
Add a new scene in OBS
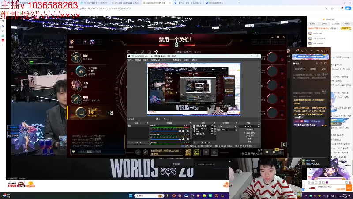click(x=129, y=142)
